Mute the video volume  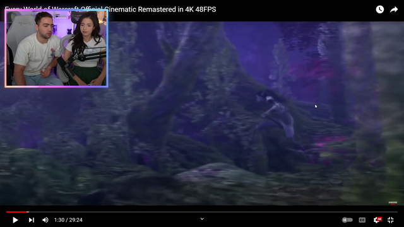[x=45, y=220]
